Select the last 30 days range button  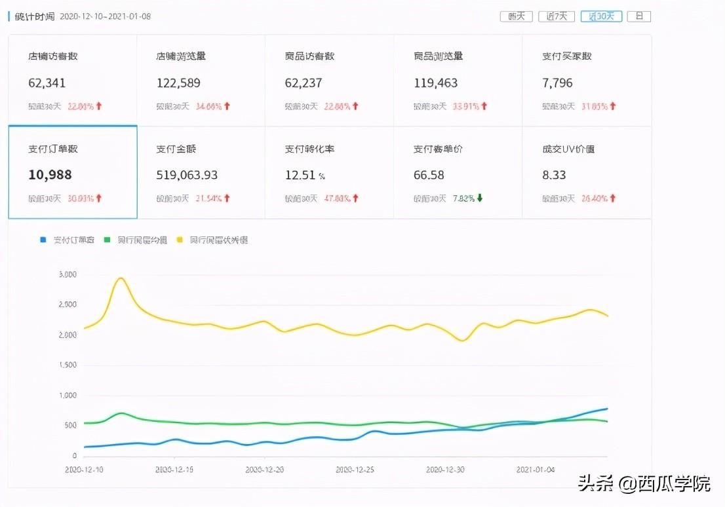(601, 16)
